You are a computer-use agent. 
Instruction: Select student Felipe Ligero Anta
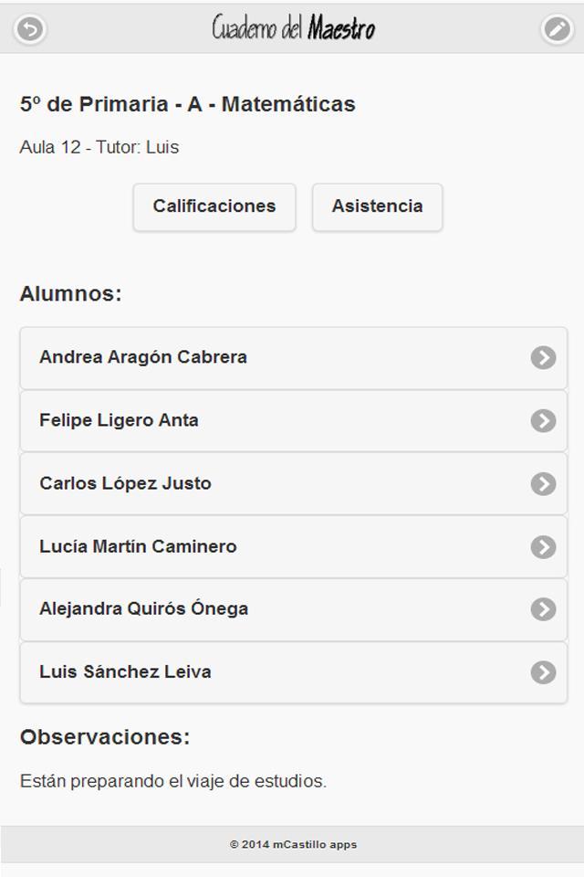tap(119, 420)
